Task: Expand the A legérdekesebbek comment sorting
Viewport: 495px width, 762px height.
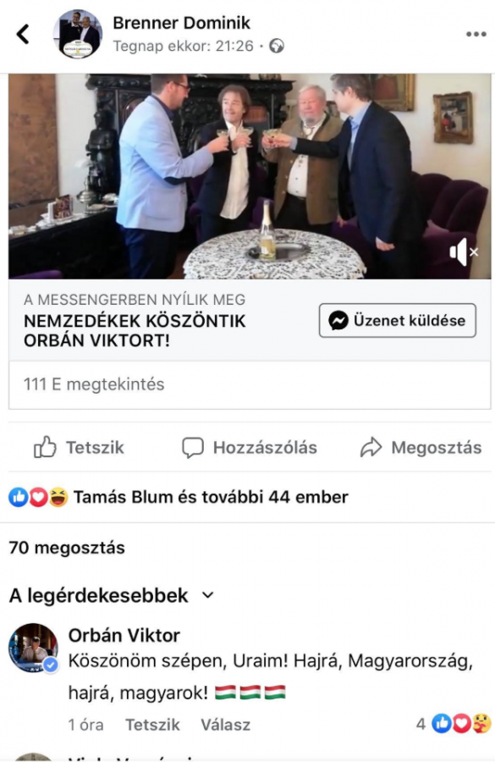Action: click(x=112, y=595)
